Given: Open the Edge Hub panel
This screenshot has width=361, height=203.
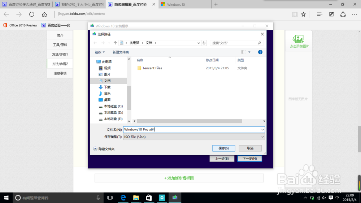Looking at the screenshot, I should tap(319, 14).
